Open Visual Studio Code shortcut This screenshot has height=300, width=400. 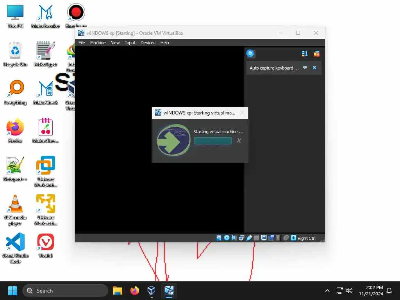[x=15, y=248]
